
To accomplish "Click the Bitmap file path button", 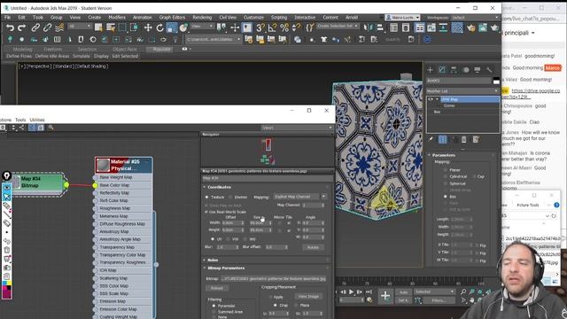I will point(274,279).
